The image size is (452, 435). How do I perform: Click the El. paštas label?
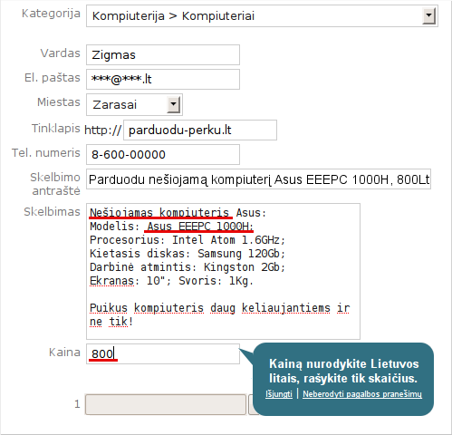(53, 78)
